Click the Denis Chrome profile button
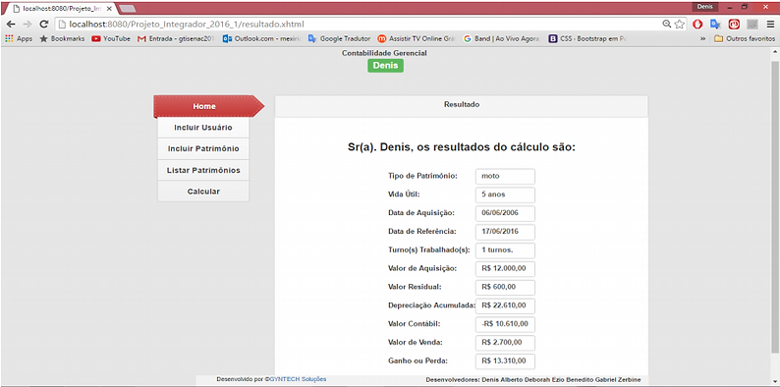 pos(705,7)
